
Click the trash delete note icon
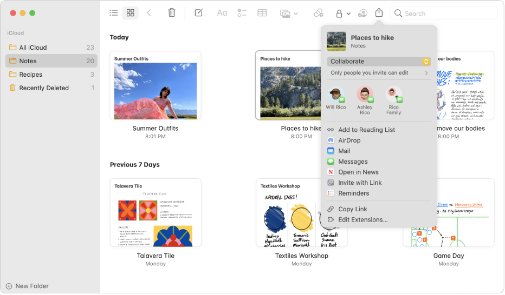[172, 13]
